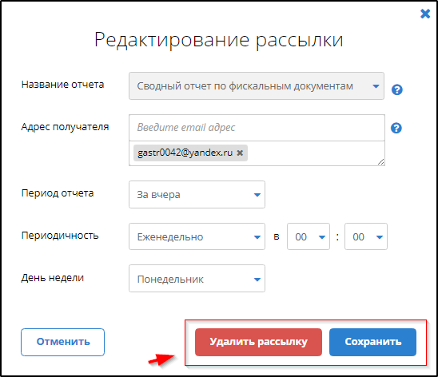Save changes with the Сохранить button

[373, 342]
